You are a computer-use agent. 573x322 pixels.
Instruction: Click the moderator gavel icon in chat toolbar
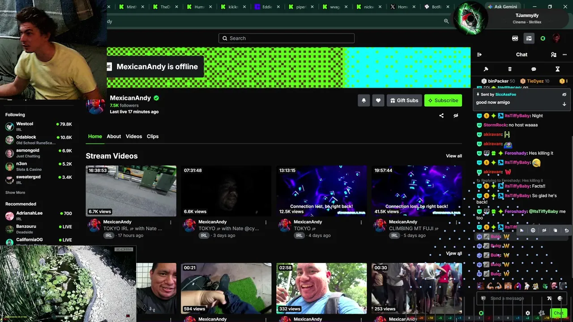pyautogui.click(x=486, y=69)
